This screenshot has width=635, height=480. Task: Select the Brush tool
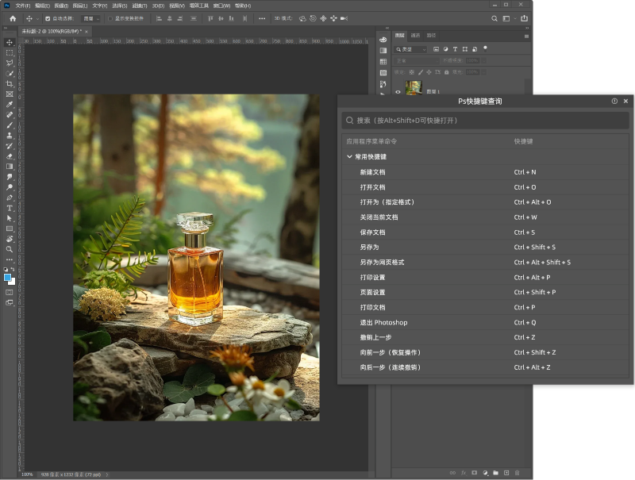10,125
